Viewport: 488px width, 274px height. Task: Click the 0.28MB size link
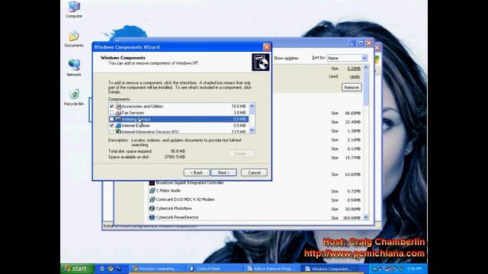[x=354, y=68]
